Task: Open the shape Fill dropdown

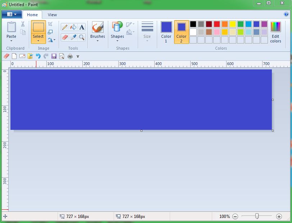Action: click(x=130, y=32)
